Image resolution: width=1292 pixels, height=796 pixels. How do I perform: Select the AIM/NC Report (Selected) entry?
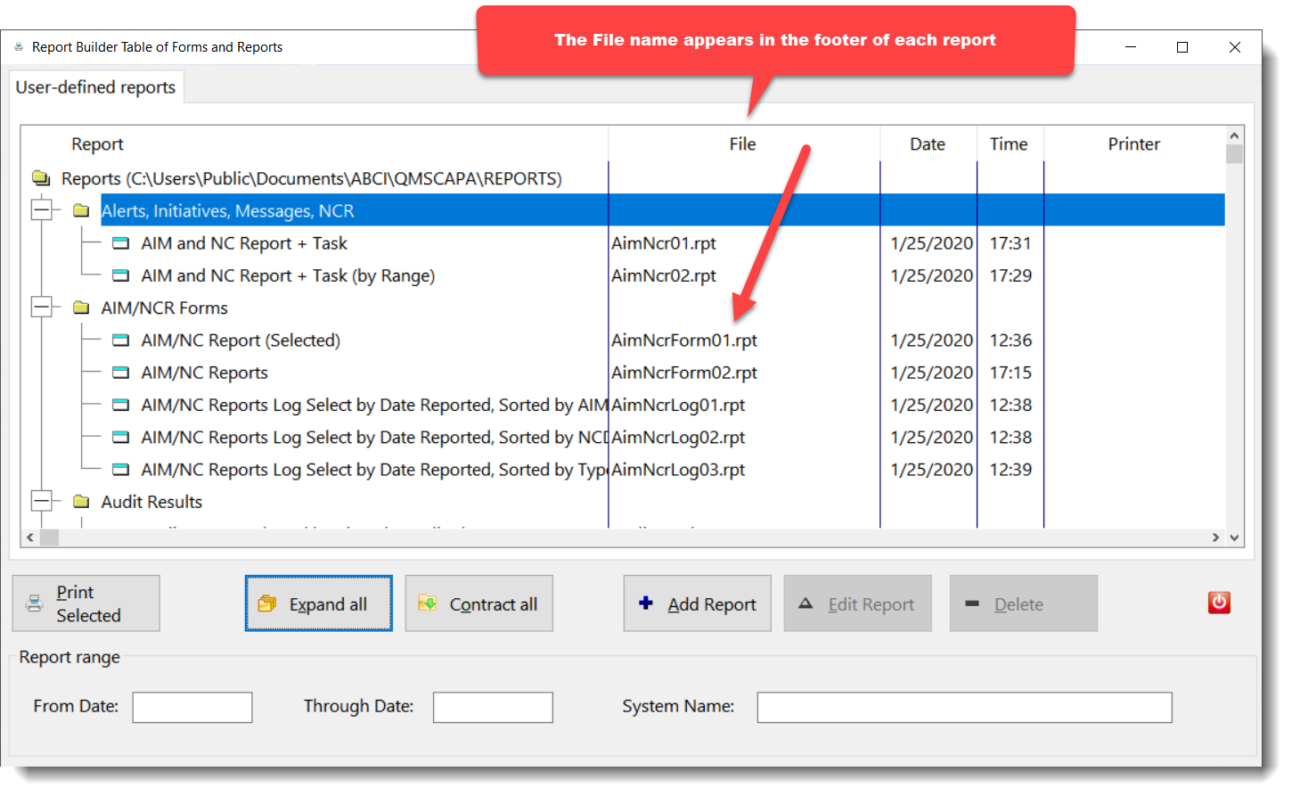click(x=241, y=340)
